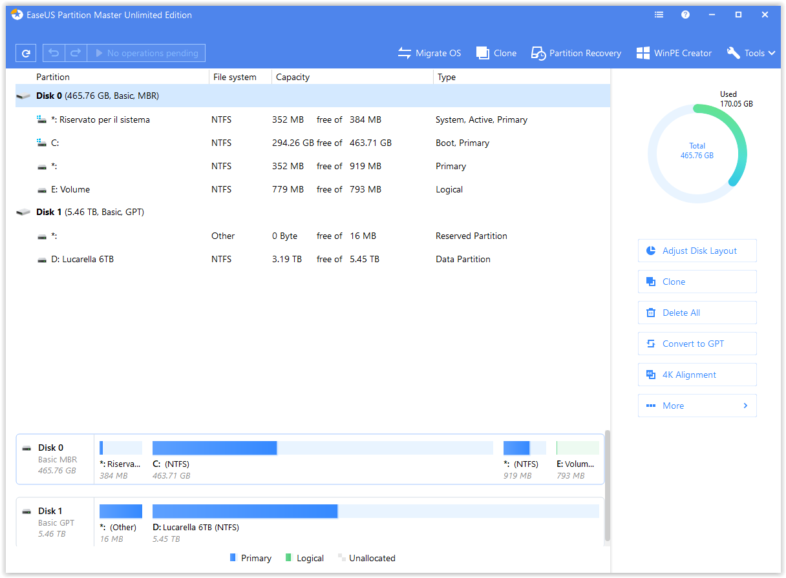
Task: Select the E: Volume partition row
Action: coord(313,189)
